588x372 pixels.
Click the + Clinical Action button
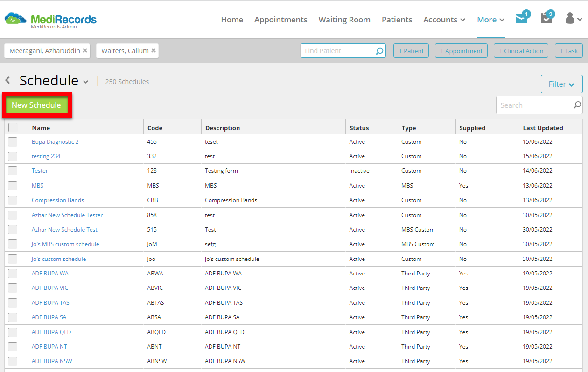(x=521, y=51)
